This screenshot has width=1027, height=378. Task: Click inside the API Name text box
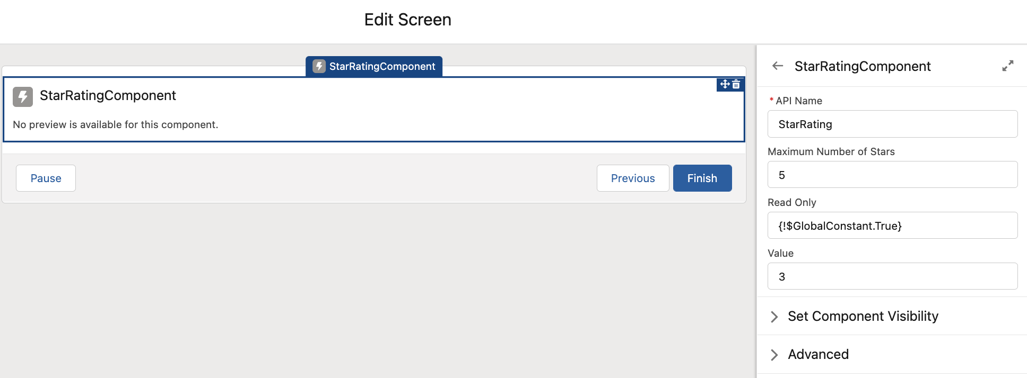pyautogui.click(x=891, y=124)
